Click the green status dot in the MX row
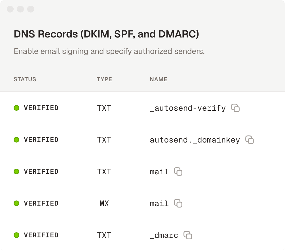Viewport: 285px width, 251px height. click(16, 203)
